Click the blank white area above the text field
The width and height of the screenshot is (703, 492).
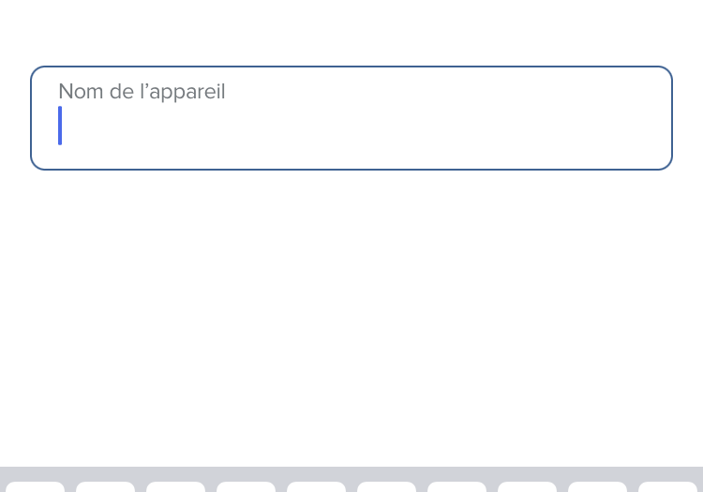tap(351, 33)
